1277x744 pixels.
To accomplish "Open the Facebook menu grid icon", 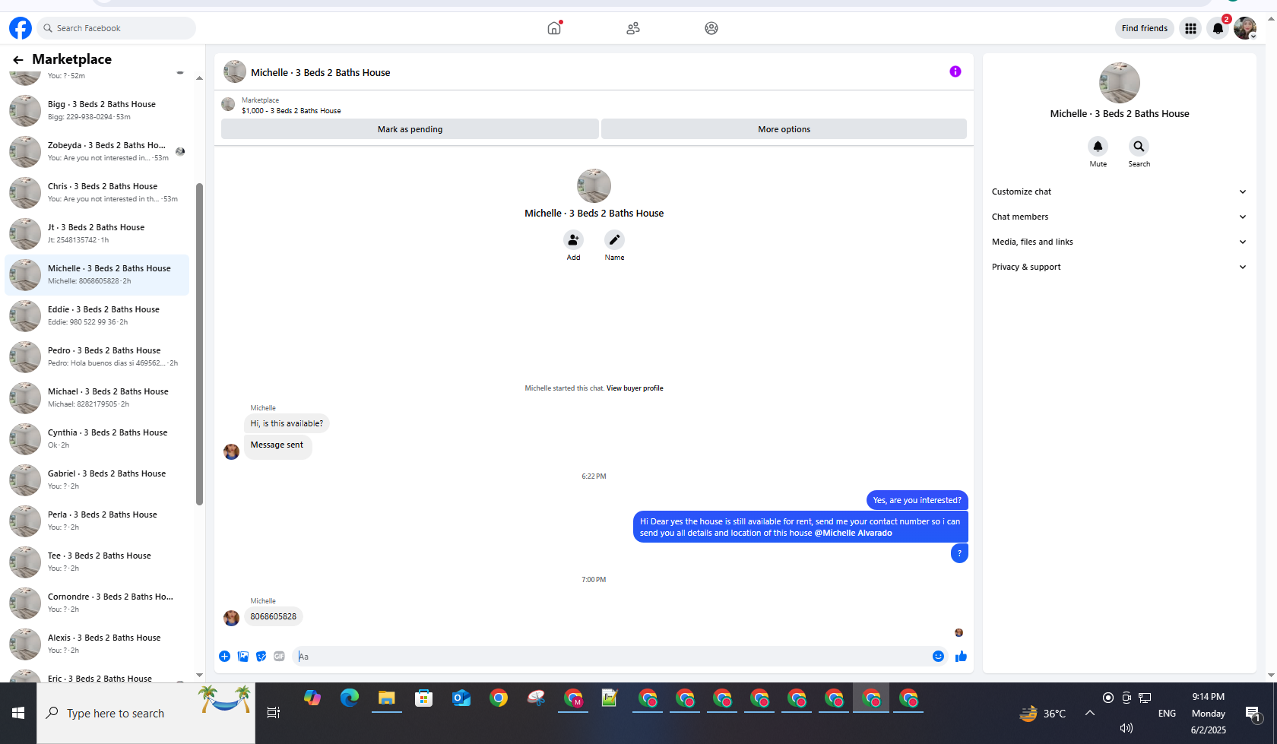I will click(x=1190, y=28).
